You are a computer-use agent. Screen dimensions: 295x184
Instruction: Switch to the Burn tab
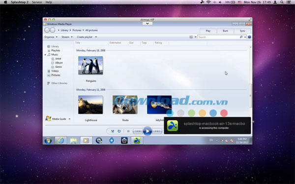point(225,31)
